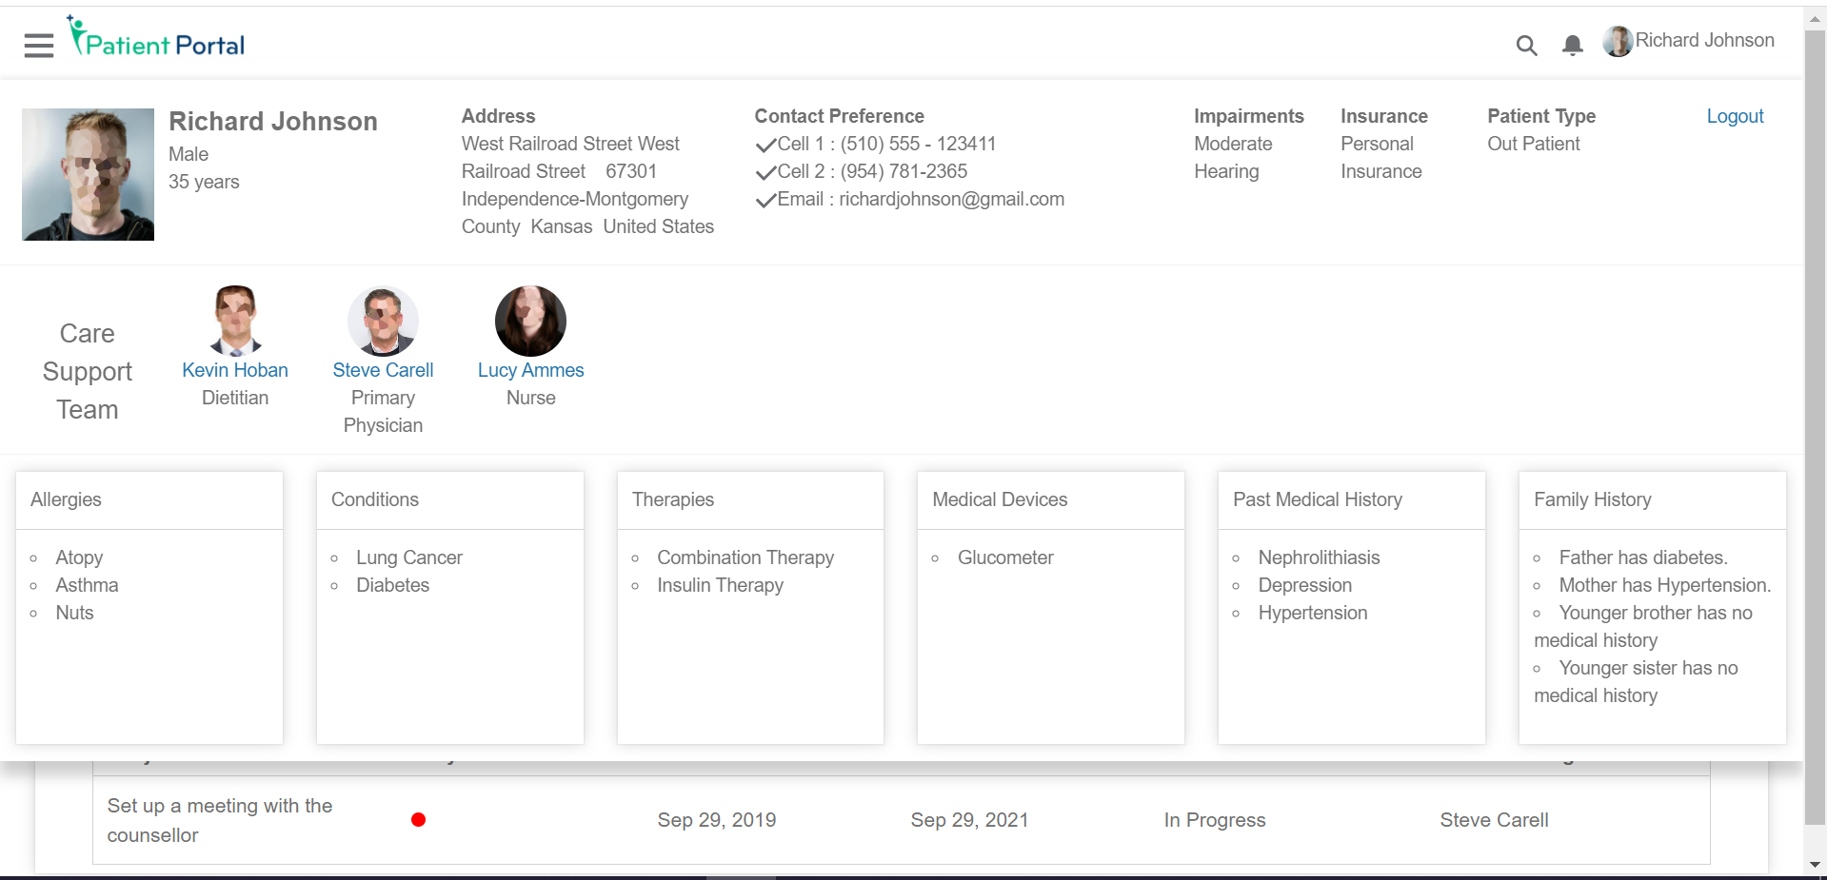The height and width of the screenshot is (880, 1827).
Task: Toggle the Email contact checkmark
Action: [765, 201]
